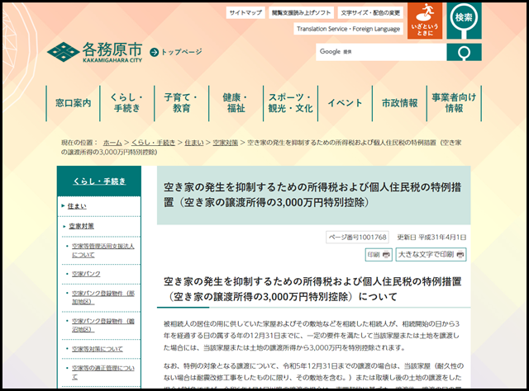
Task: Go to トップページ link
Action: tap(182, 52)
